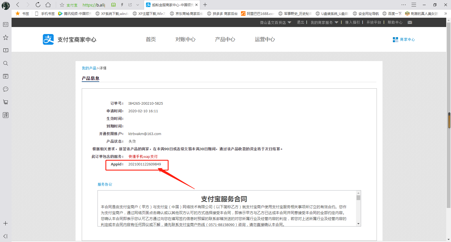Close the 蚂蚁金服商家中心 tab
The image size is (451, 242).
(196, 5)
